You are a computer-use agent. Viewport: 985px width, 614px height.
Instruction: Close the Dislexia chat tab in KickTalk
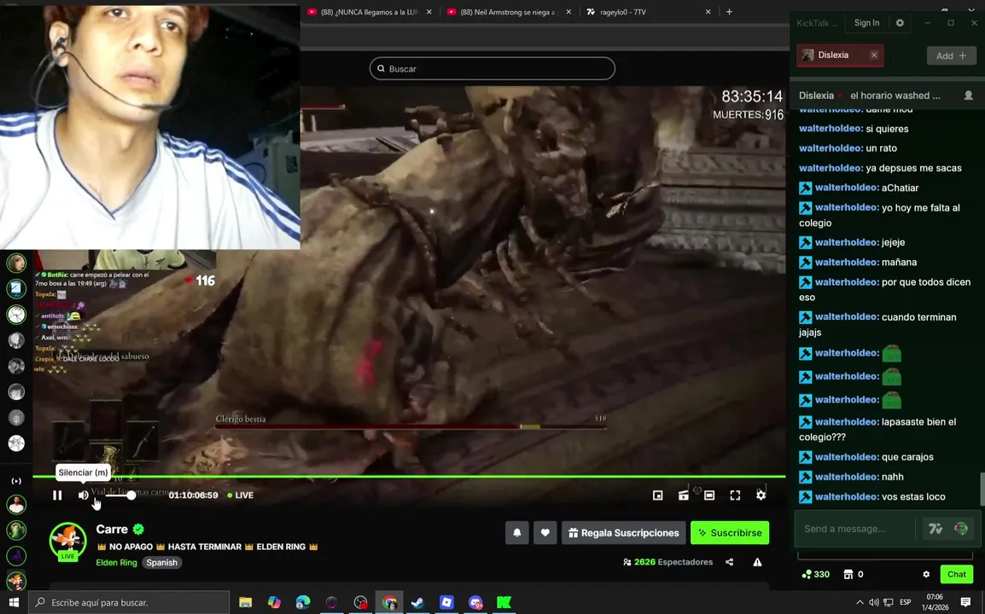pyautogui.click(x=874, y=55)
